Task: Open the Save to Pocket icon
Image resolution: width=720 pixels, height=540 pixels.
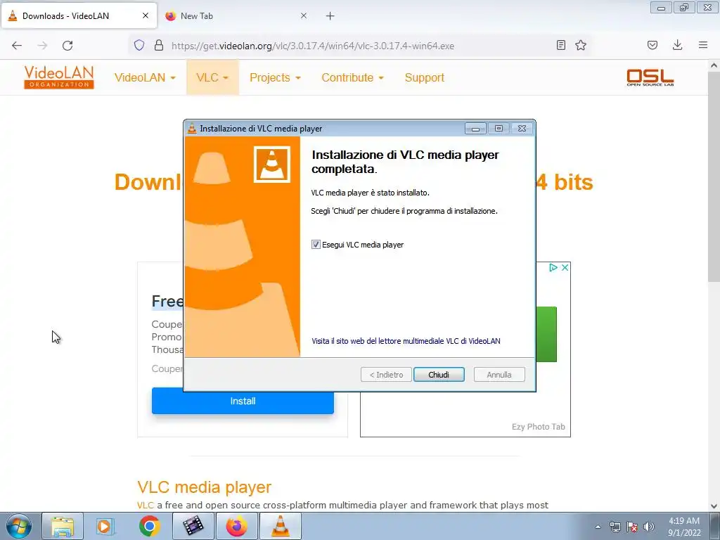Action: pyautogui.click(x=652, y=45)
